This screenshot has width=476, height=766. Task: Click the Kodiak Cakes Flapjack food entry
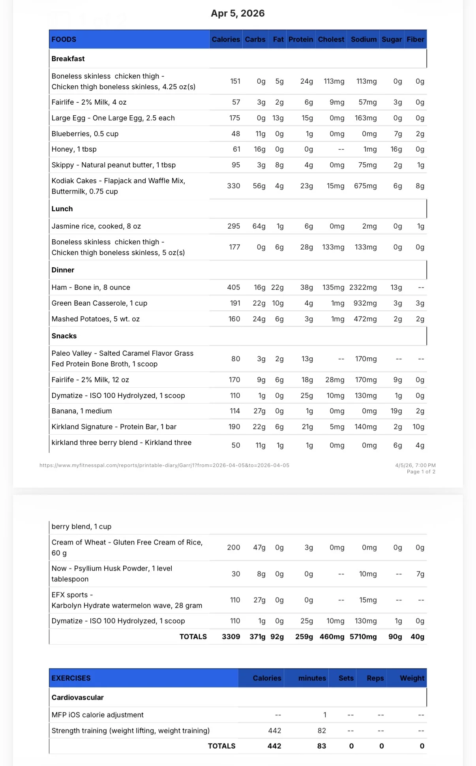[x=118, y=186]
